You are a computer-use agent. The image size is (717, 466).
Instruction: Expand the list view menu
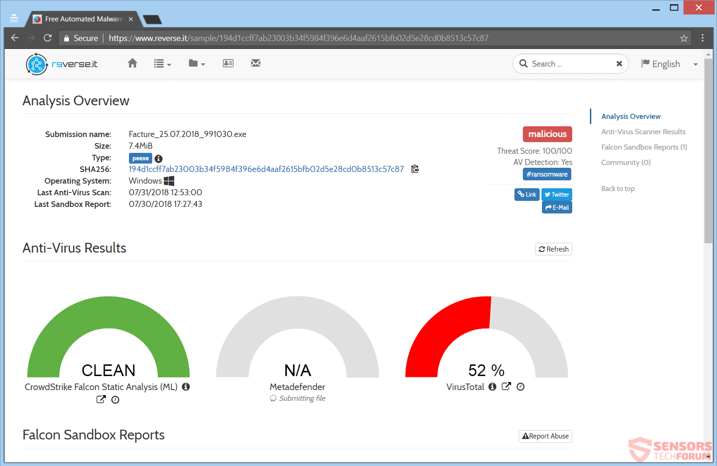tap(162, 64)
